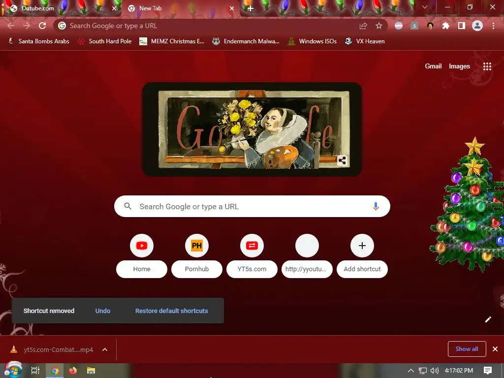
Task: Open the Windows ISOs bookmark
Action: [312, 41]
